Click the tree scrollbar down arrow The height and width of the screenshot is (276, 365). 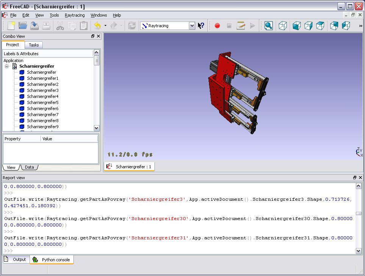[x=97, y=128]
